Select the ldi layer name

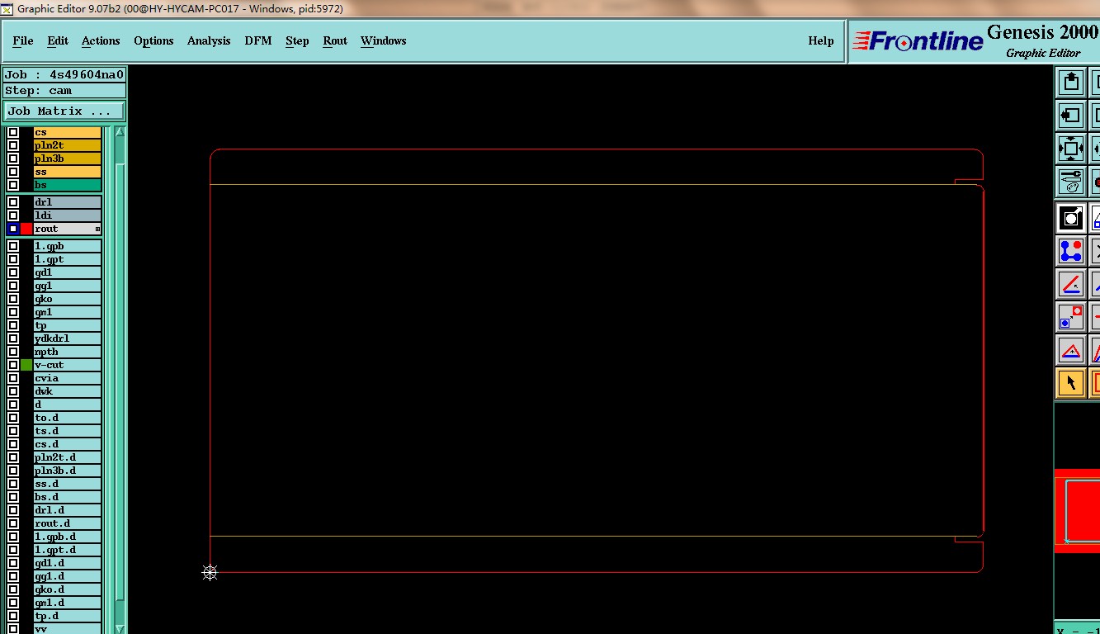[x=67, y=215]
